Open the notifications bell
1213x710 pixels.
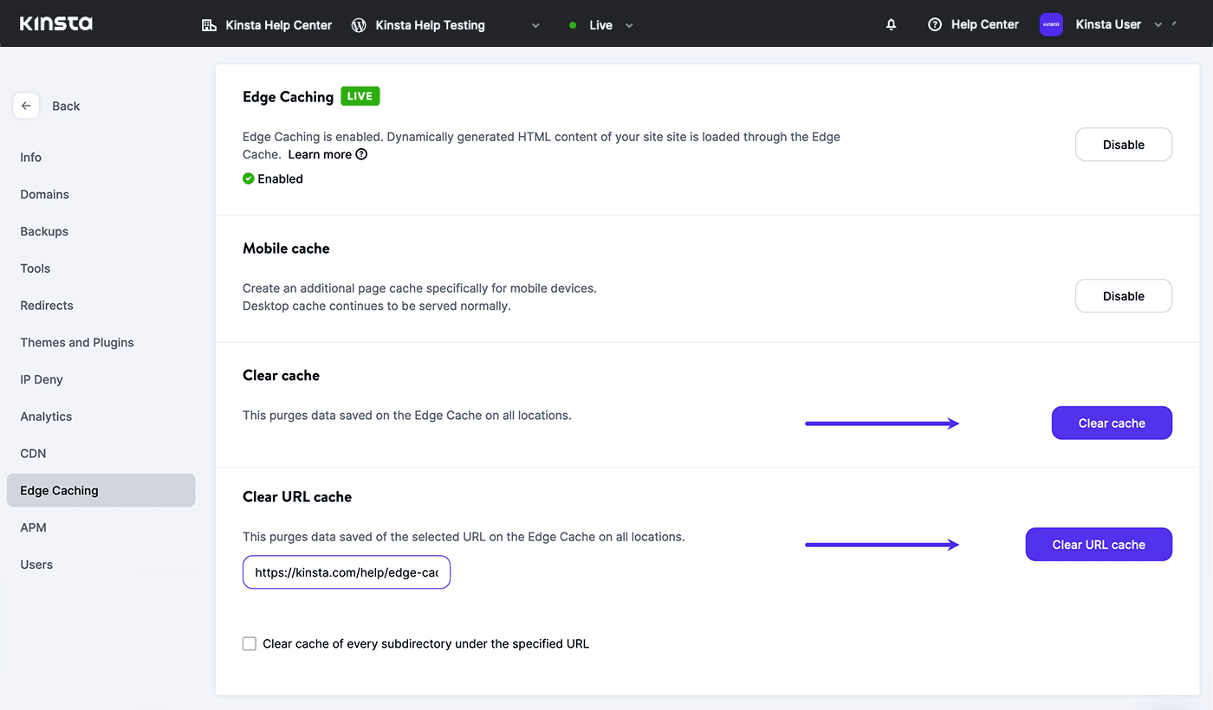tap(891, 24)
